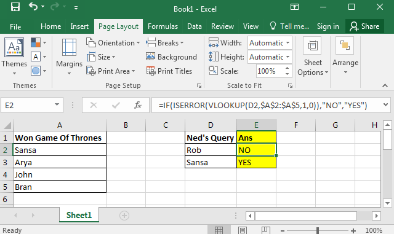Open the Breaks dropdown
Screen dimensions: 394x234
[x=165, y=43]
